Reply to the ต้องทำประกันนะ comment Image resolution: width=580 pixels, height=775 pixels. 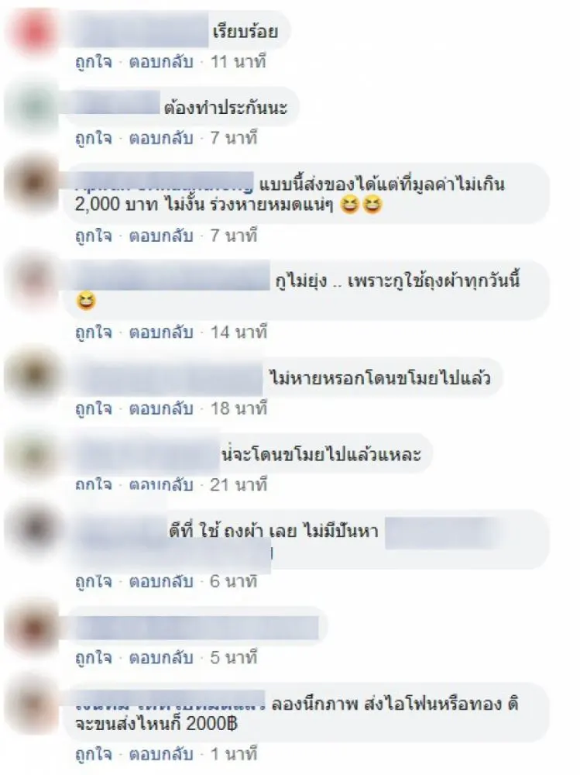coord(161,138)
